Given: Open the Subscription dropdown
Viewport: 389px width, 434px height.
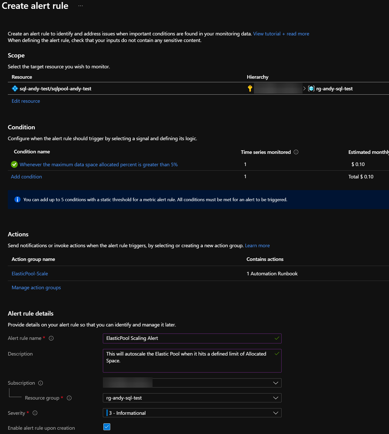Looking at the screenshot, I should (x=192, y=383).
